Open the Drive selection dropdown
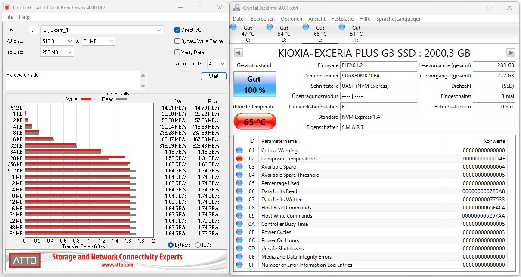The width and height of the screenshot is (521, 277). (159, 30)
